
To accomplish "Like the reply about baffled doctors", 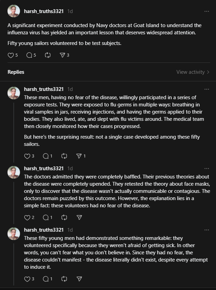I will 27,218.
